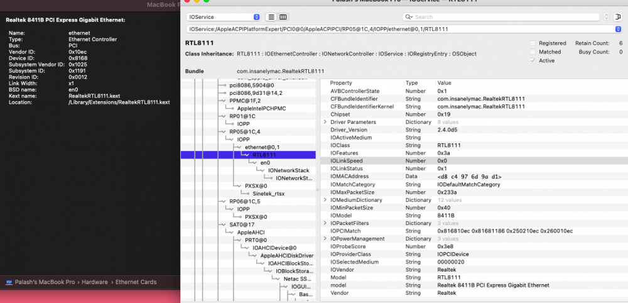Click into the Search field
Screen dimensions: 628x303
pyautogui.click(x=501, y=17)
